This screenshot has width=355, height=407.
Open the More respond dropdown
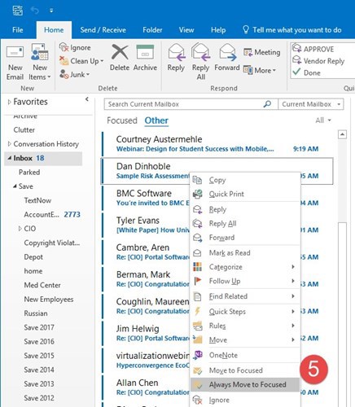click(260, 70)
